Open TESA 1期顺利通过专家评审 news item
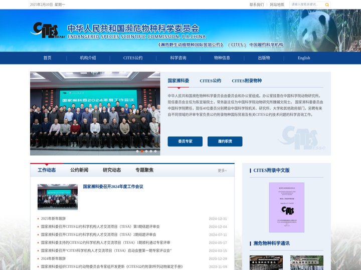361x270 pixels. pos(106,242)
